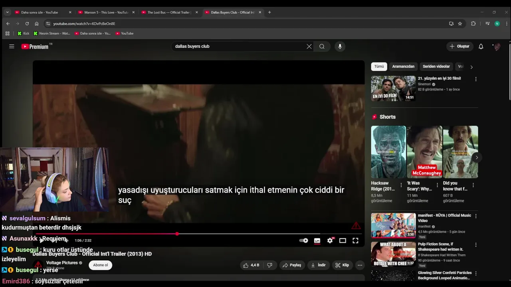Open Oluştur create button

[x=459, y=46]
